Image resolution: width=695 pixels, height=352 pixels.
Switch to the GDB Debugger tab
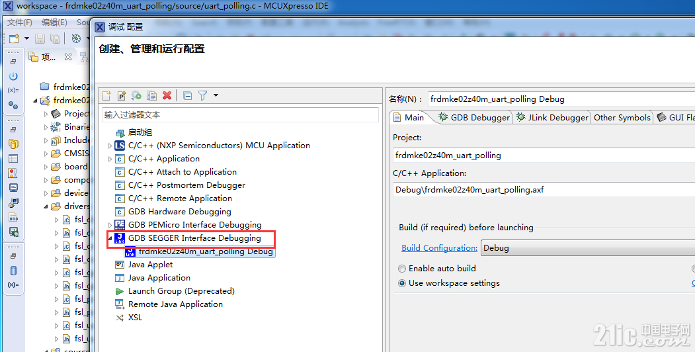[474, 118]
